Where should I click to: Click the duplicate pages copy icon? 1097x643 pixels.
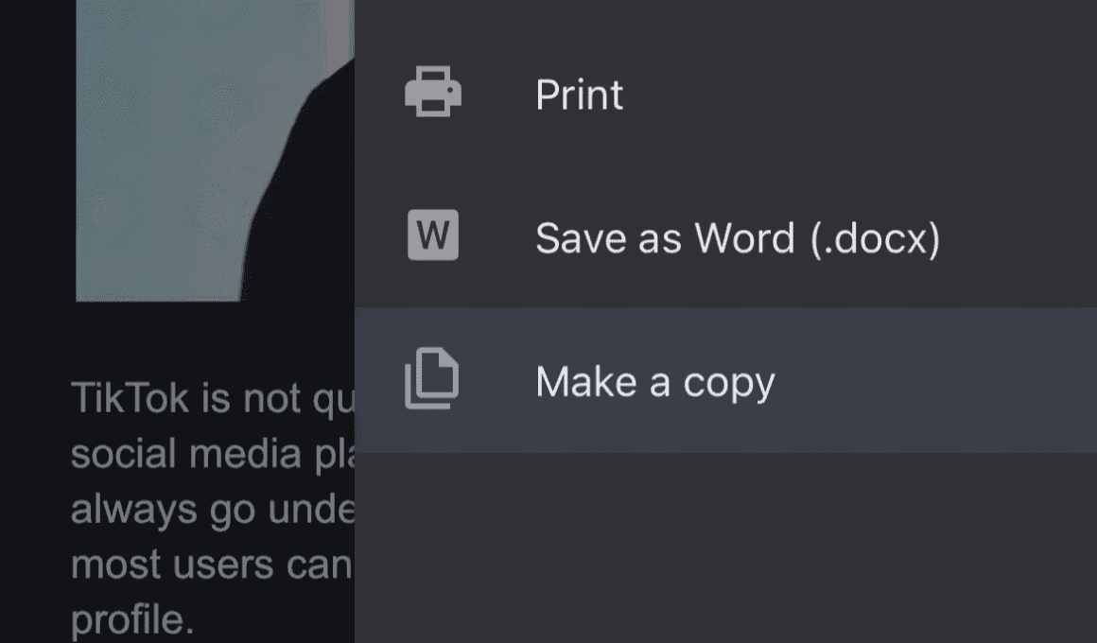432,378
